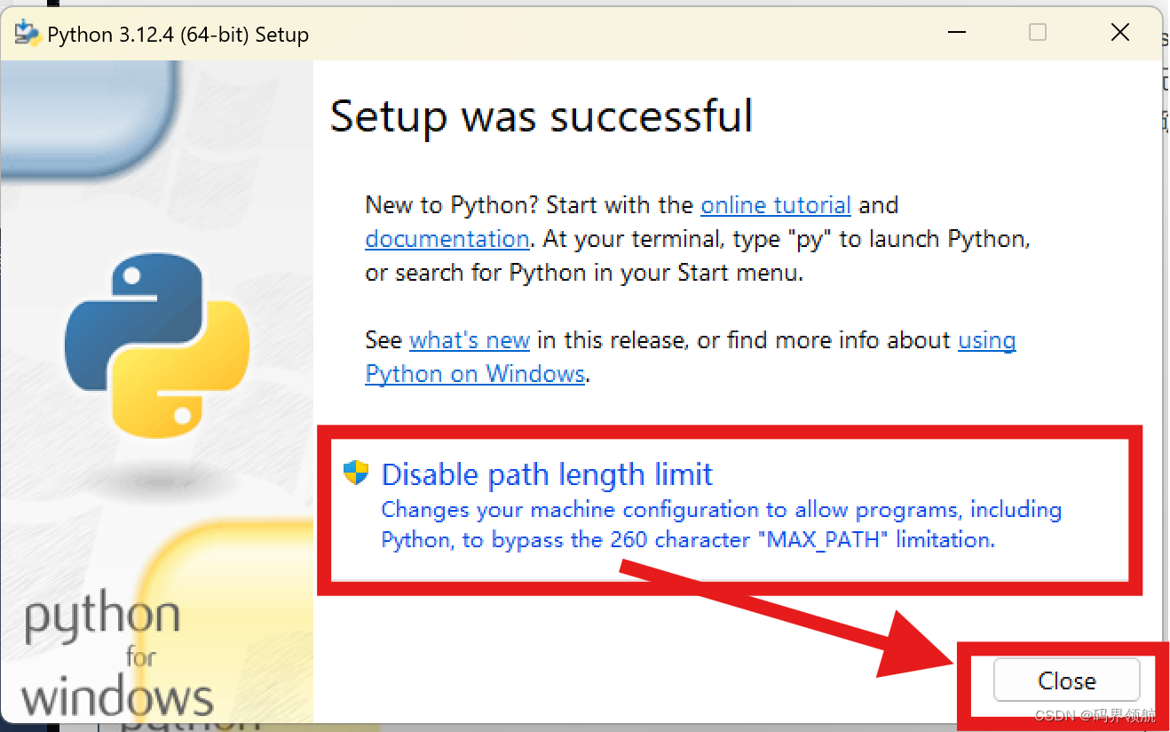Open the online tutorial link
Image resolution: width=1170 pixels, height=732 pixels.
(776, 205)
